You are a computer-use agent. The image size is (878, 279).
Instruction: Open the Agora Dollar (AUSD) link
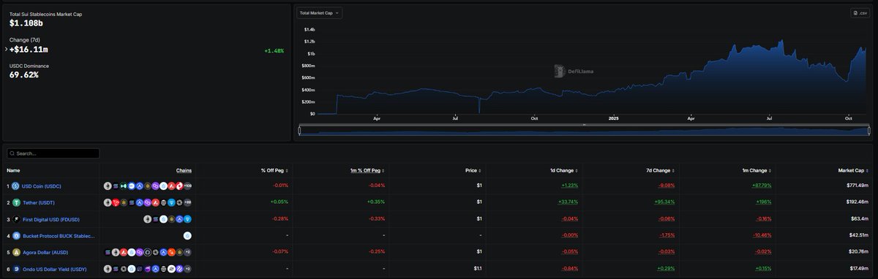45,252
